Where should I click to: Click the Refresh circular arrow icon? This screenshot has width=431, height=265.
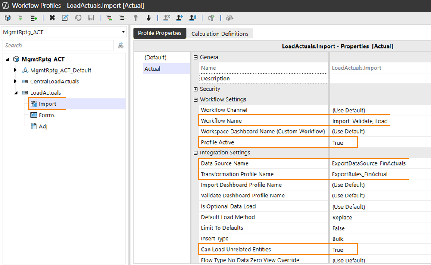(78, 18)
